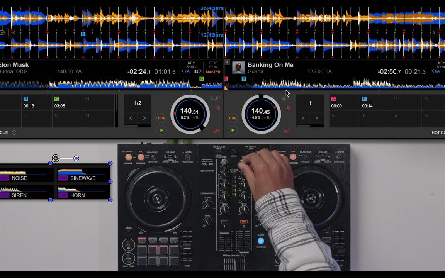Click blue B cue marker on enlarged waveform

[83, 34]
